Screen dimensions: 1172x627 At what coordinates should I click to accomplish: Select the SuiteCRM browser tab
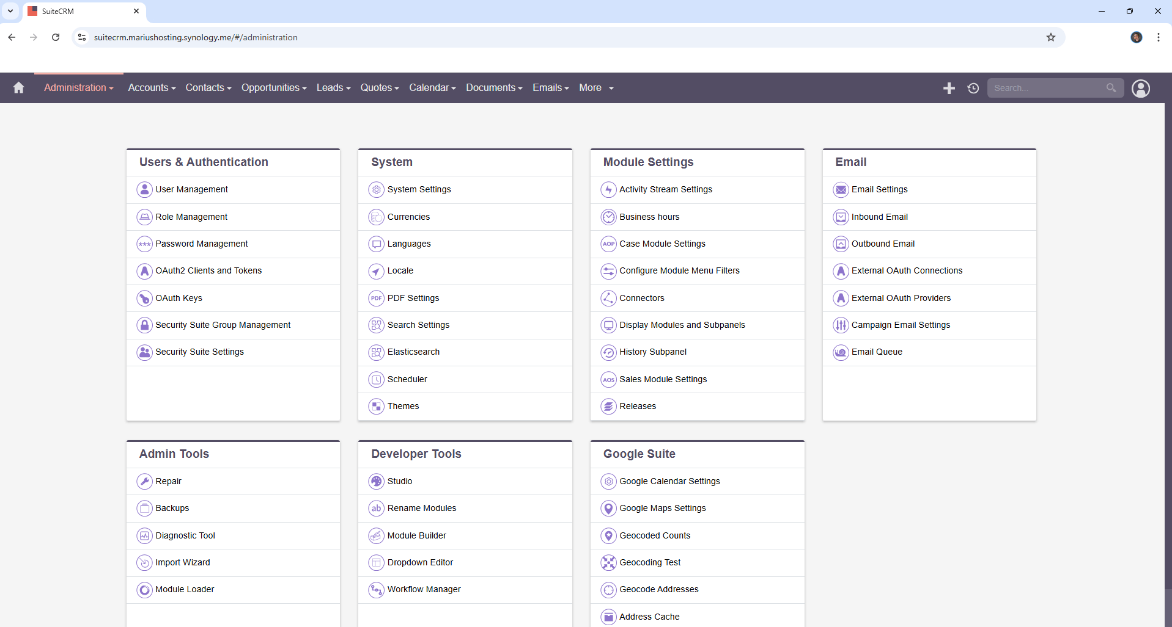click(x=83, y=11)
